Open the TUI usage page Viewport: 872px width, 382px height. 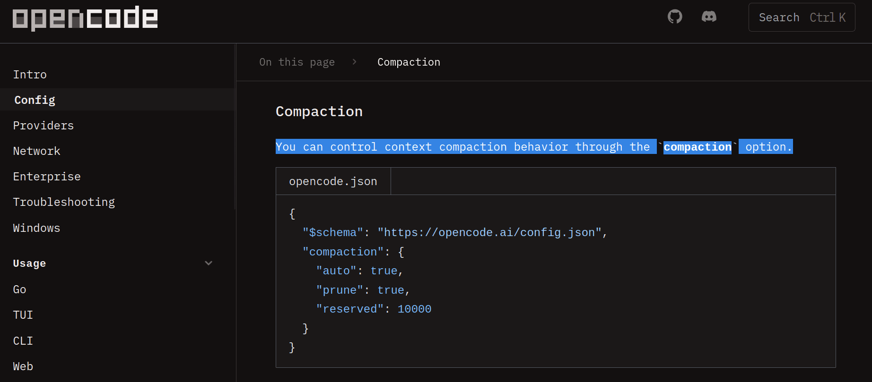(23, 315)
